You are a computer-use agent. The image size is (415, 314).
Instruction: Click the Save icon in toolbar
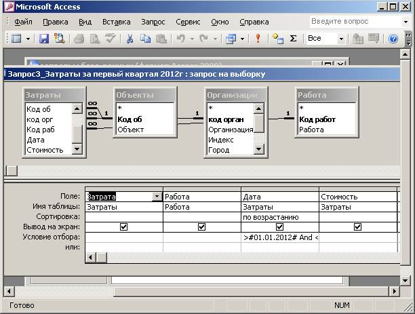(x=44, y=39)
